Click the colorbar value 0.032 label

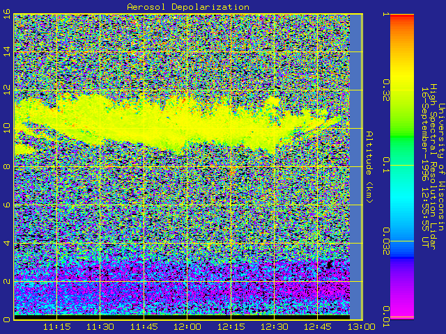tap(385, 241)
